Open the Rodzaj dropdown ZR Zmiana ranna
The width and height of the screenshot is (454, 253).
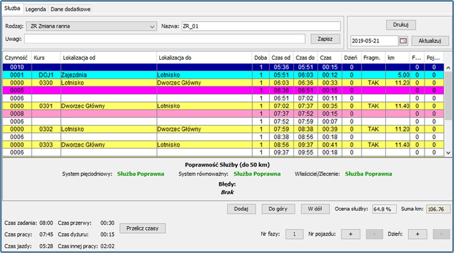91,26
